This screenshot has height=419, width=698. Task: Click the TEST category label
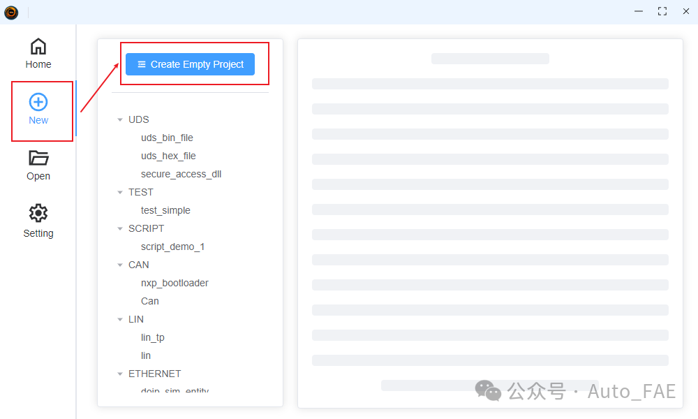click(141, 192)
